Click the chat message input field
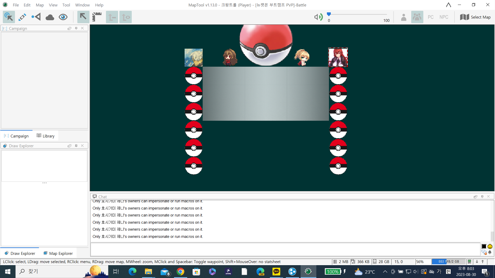The image size is (495, 278). [x=285, y=249]
